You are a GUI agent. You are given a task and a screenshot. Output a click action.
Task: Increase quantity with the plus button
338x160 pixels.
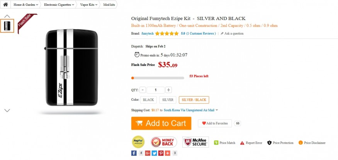tap(168, 90)
